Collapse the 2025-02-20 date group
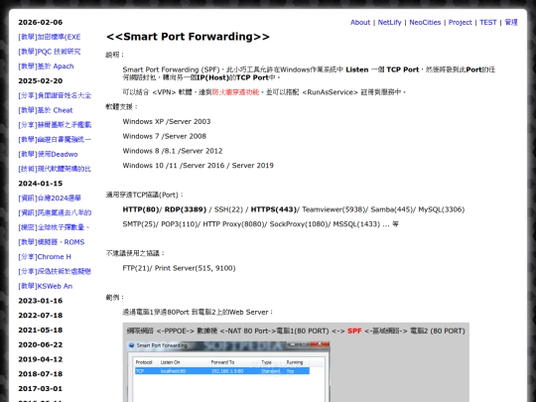 (41, 80)
